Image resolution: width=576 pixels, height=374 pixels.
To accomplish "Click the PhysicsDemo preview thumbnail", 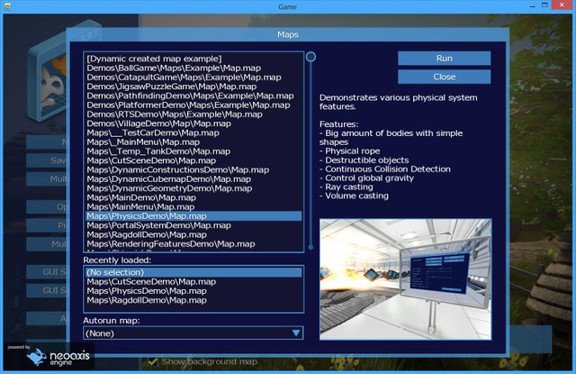I will click(406, 279).
